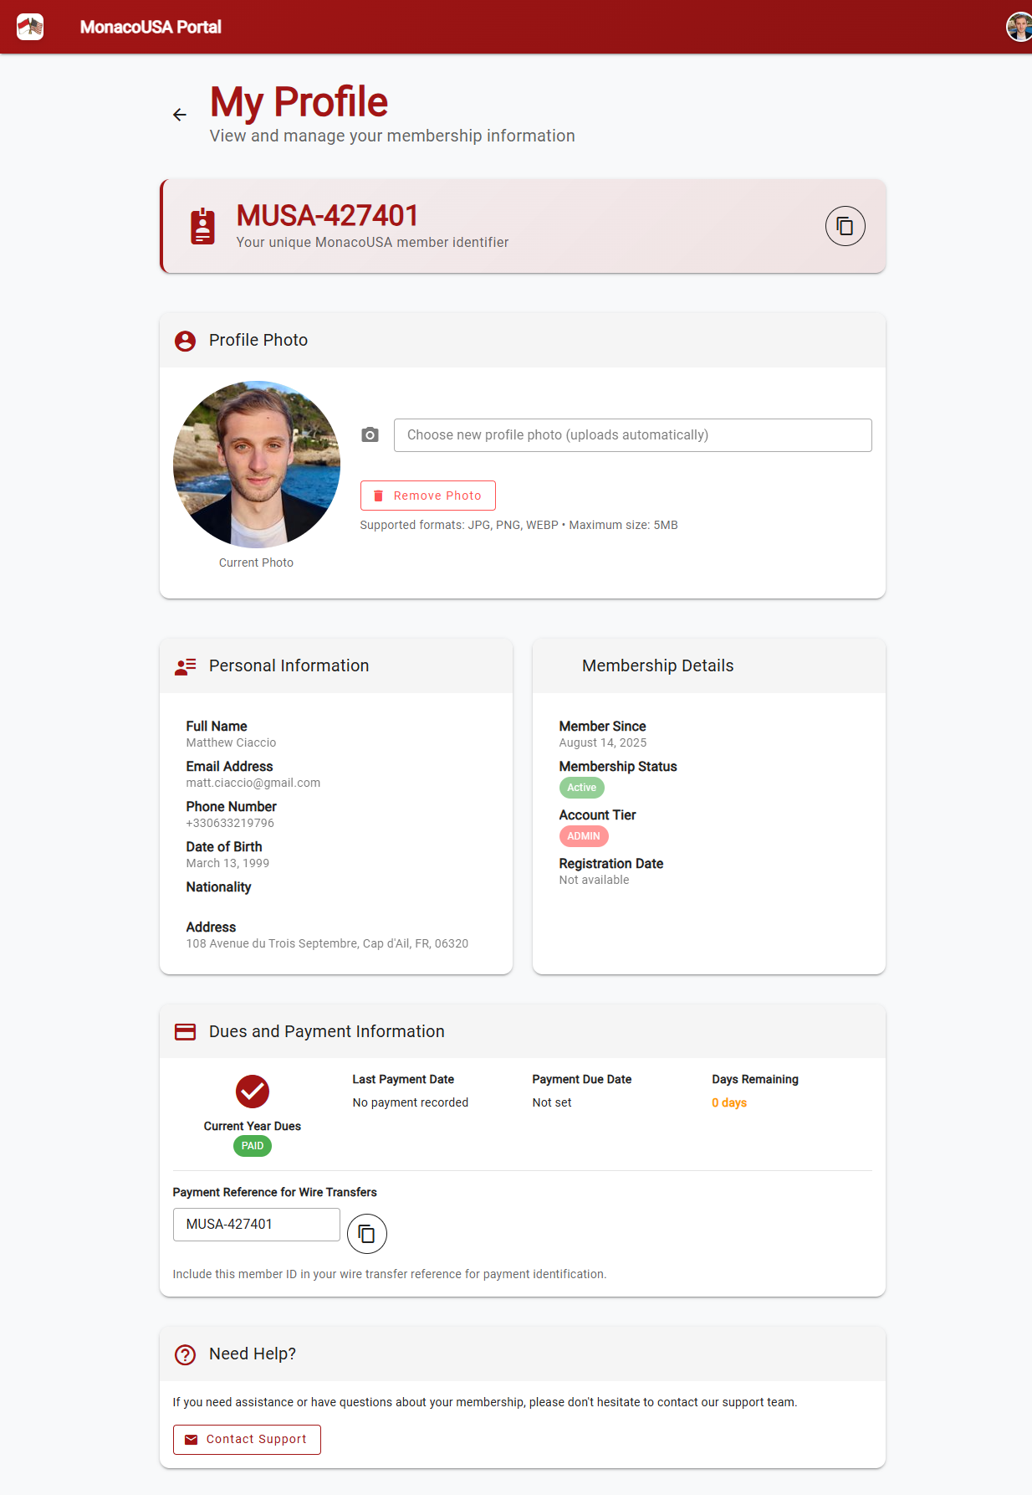This screenshot has width=1032, height=1495.
Task: Copy member ID from the MUSA-427401 banner
Action: click(x=845, y=226)
